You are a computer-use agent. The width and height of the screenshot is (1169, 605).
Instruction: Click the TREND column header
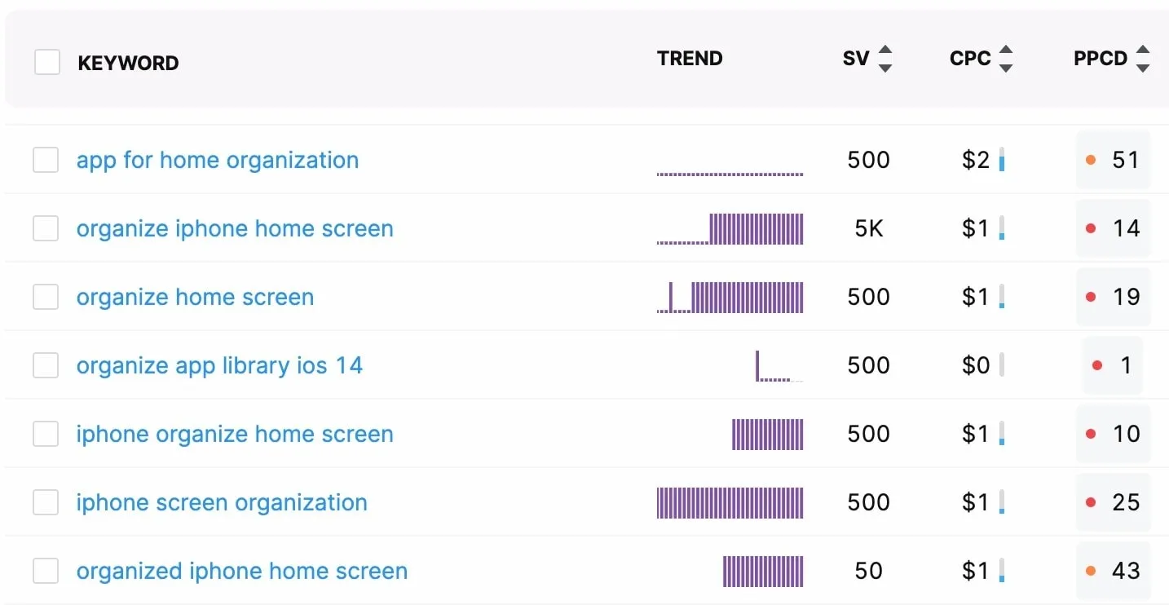(x=689, y=58)
